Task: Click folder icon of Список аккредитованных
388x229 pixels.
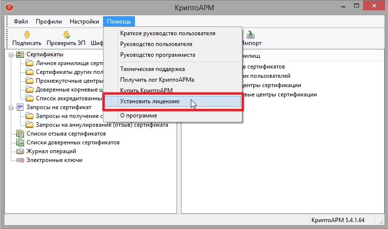Action: point(30,98)
